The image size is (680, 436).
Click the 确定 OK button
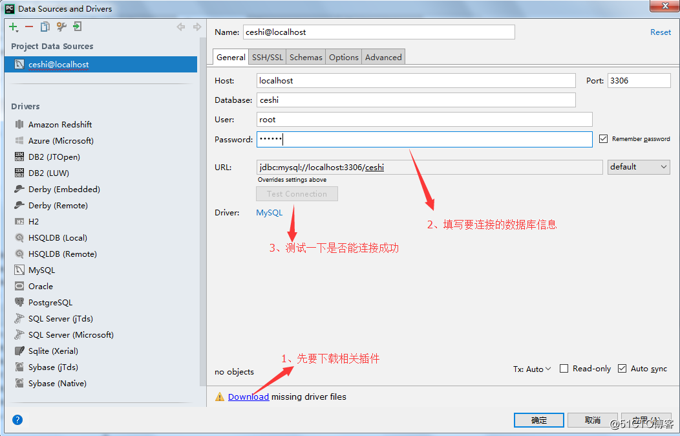click(x=539, y=420)
